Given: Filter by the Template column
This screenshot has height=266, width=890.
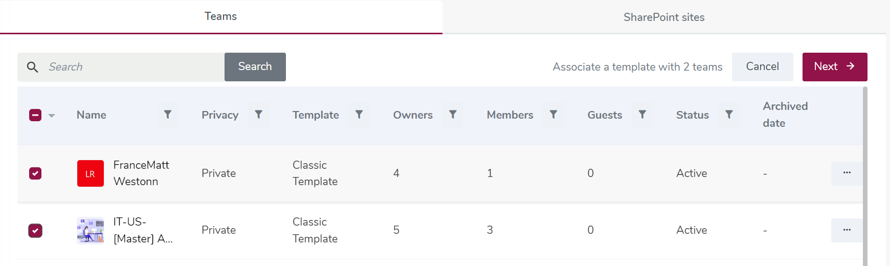Looking at the screenshot, I should pyautogui.click(x=359, y=115).
